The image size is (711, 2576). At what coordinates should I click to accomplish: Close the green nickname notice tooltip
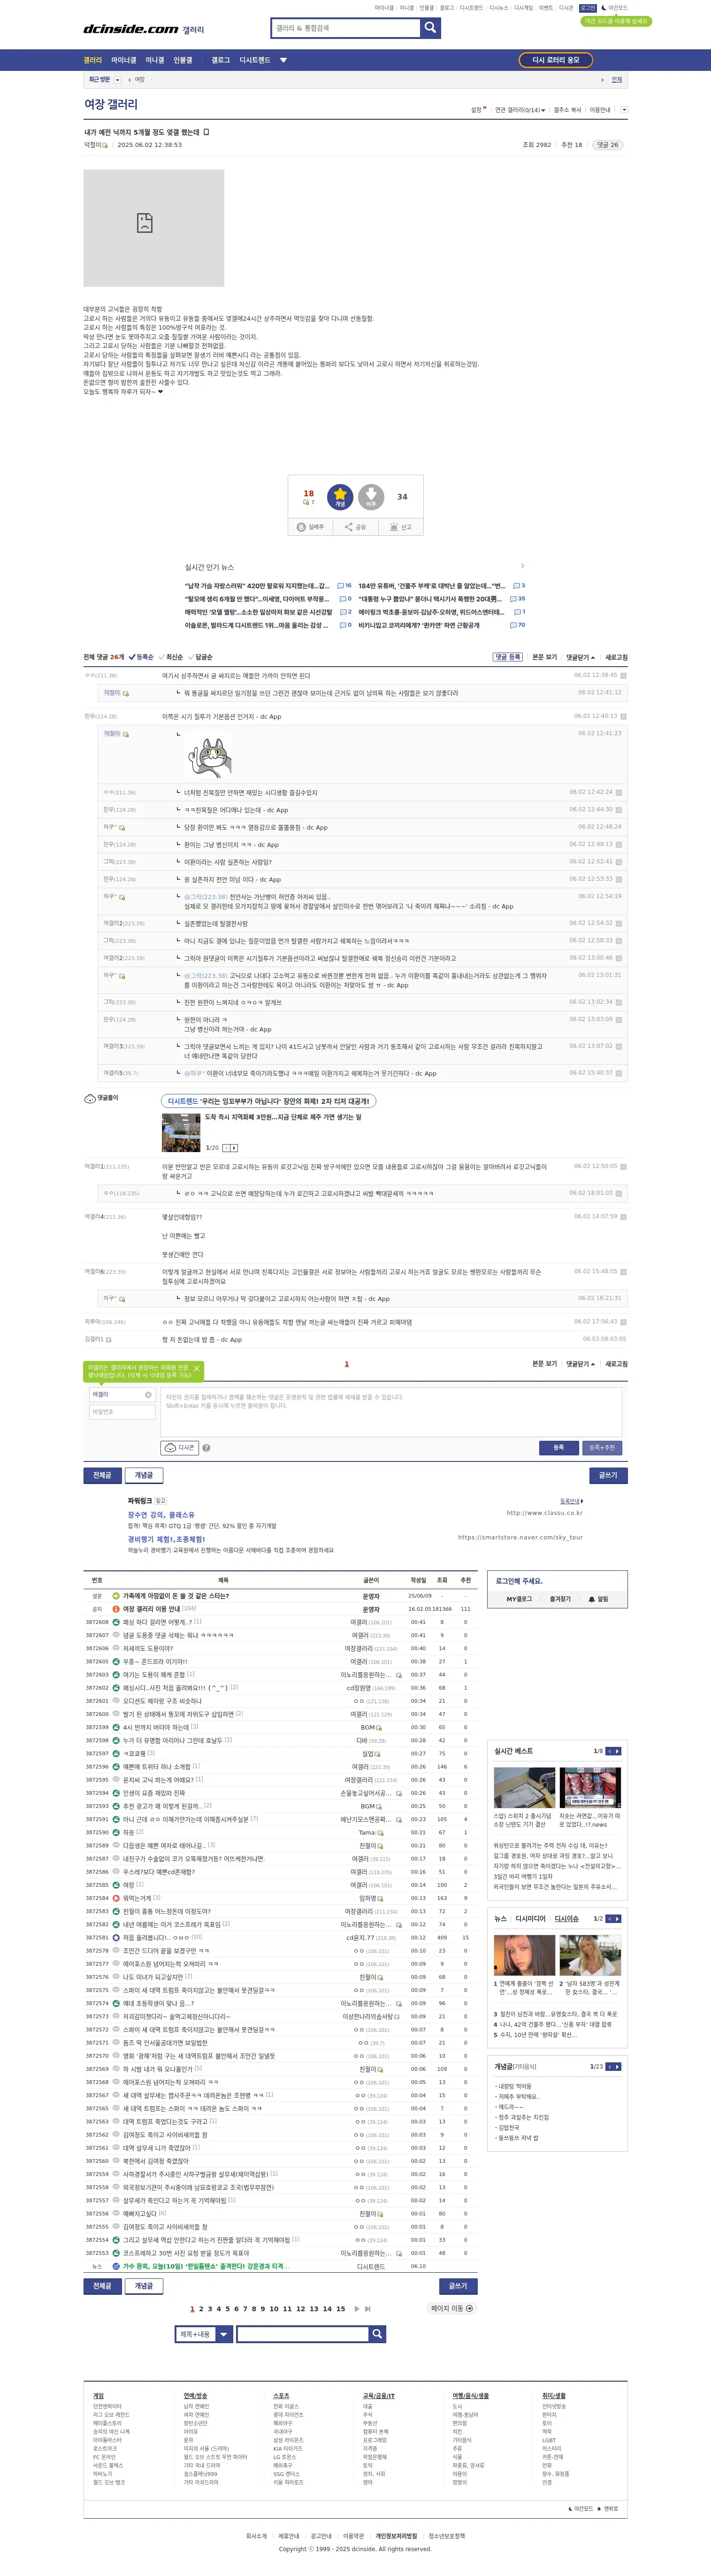[x=196, y=1368]
